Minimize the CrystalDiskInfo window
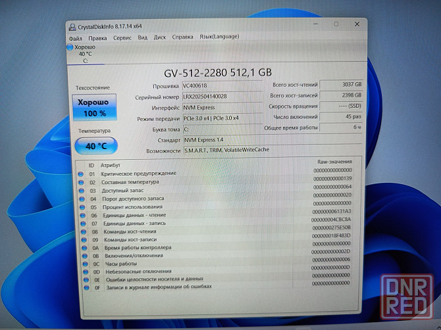The width and height of the screenshot is (441, 330). [315, 24]
